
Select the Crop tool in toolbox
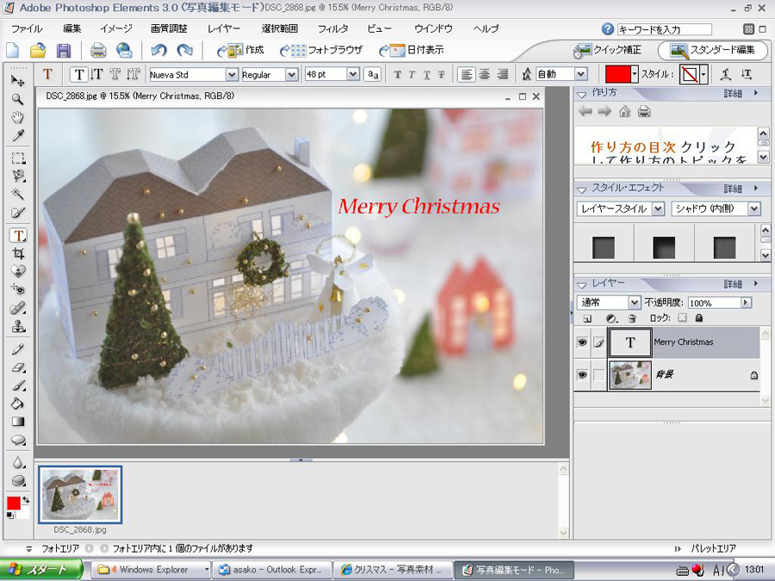coord(17,254)
